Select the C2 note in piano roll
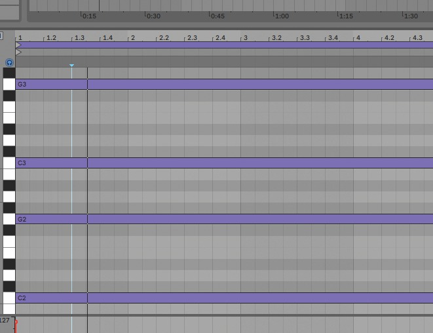This screenshot has height=333, width=433. [224, 298]
